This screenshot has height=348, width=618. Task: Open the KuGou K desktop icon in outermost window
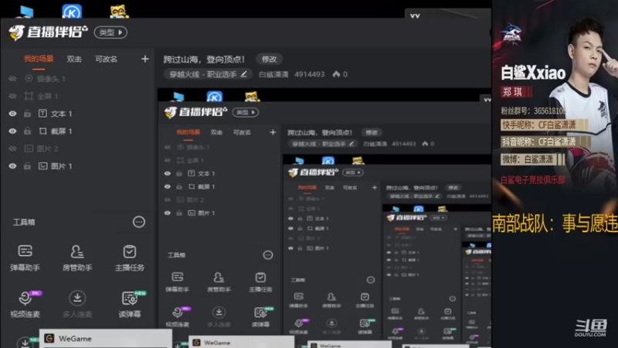pyautogui.click(x=72, y=12)
